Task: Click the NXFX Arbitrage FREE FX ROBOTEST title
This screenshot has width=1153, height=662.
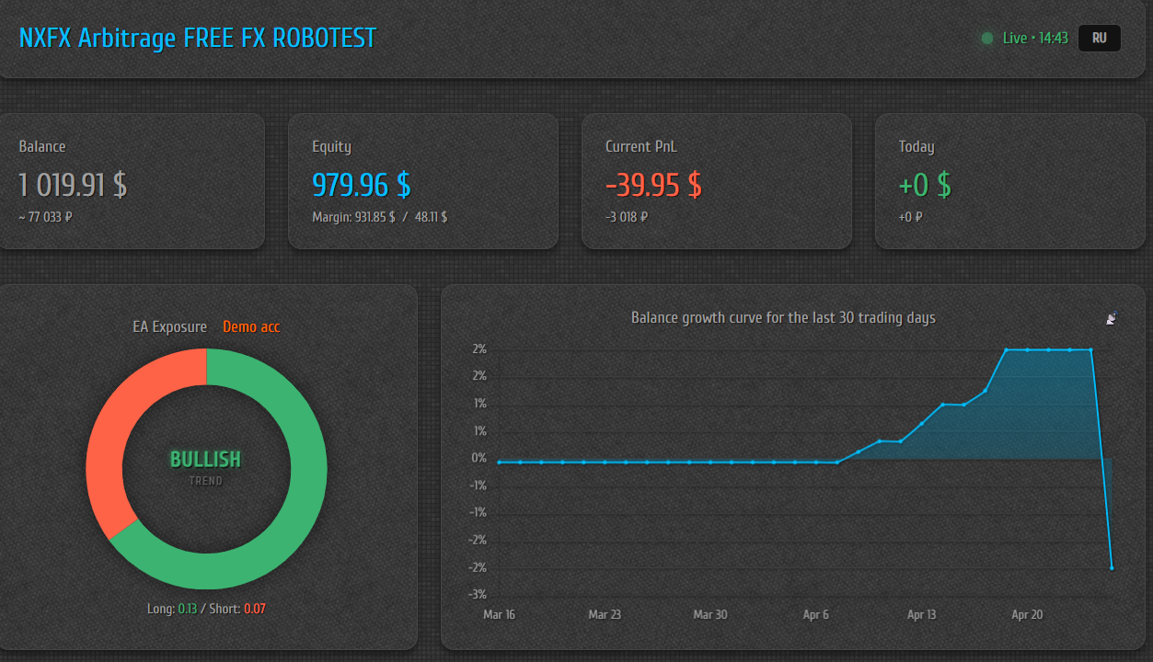Action: pos(198,39)
